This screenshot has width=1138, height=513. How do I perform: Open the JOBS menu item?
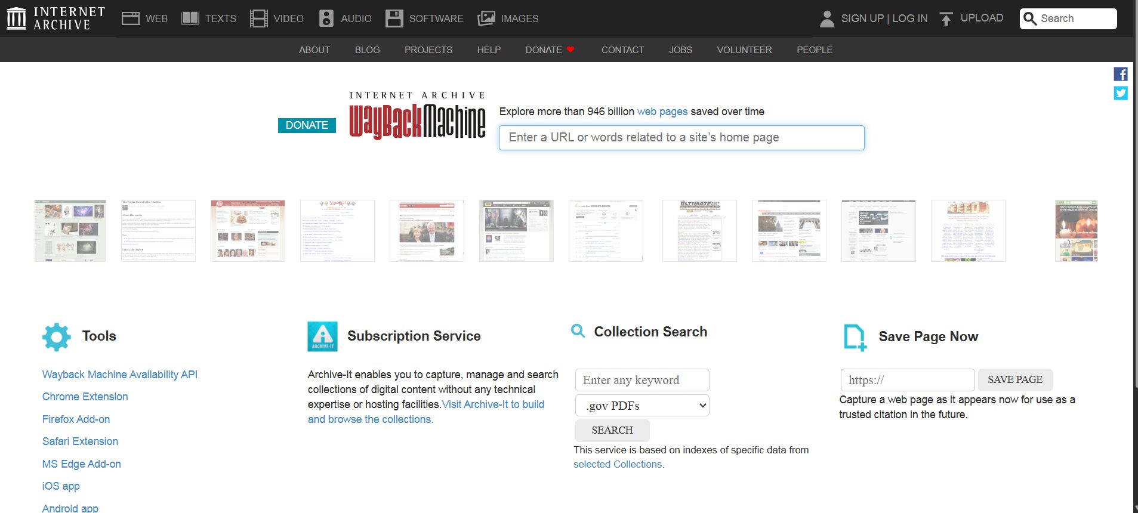(x=680, y=50)
